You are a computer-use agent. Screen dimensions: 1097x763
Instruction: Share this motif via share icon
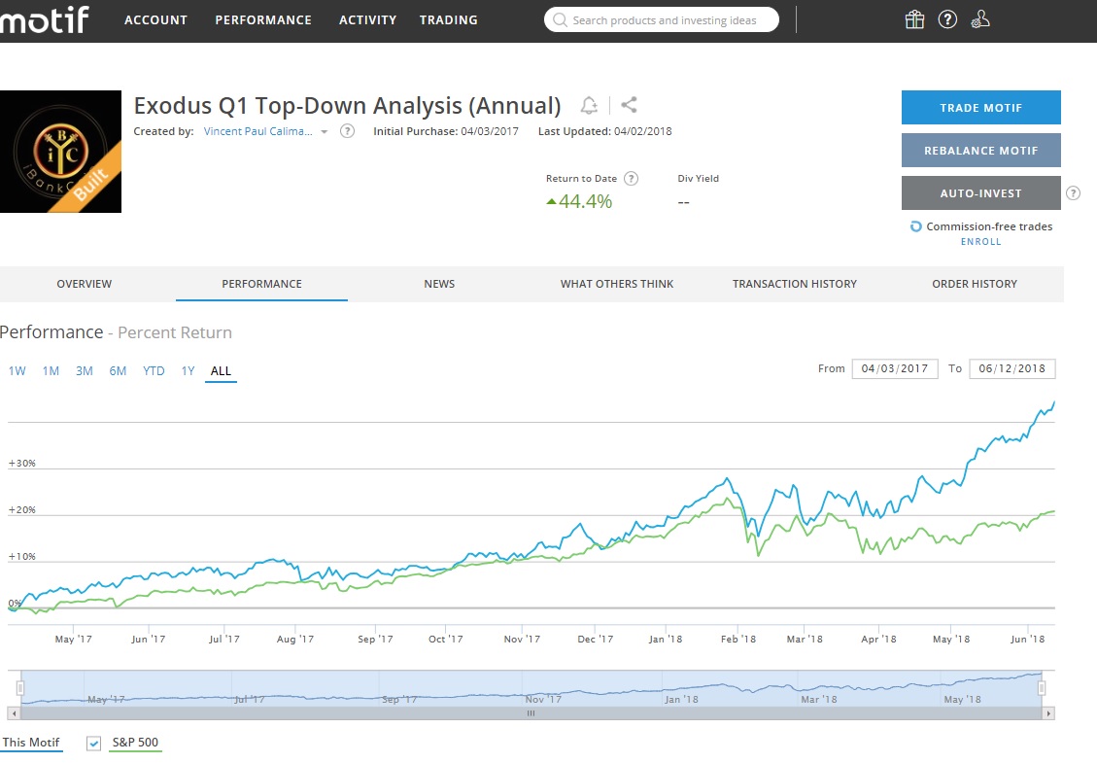[629, 105]
